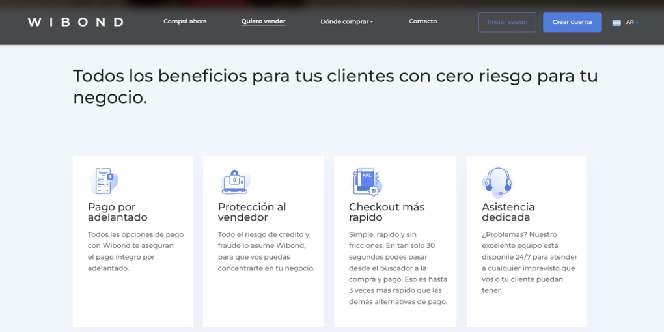Click the API gear icon for Checkout

[x=367, y=182]
